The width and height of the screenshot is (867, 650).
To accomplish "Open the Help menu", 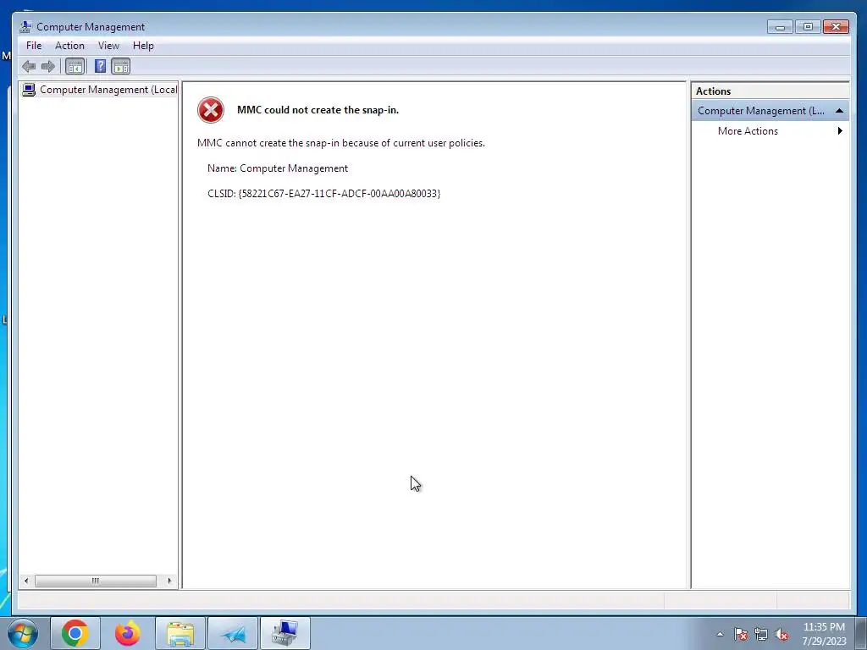I will [x=143, y=46].
